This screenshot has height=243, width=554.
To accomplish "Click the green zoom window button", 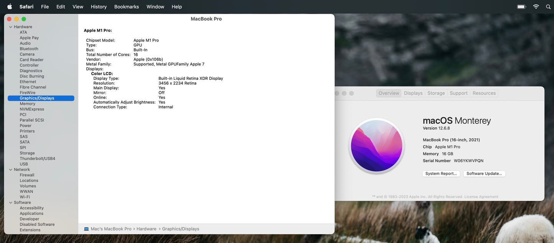I will point(24,19).
